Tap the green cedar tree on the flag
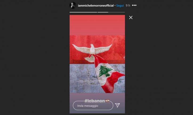The height and width of the screenshot is (115, 193). coord(105,71)
